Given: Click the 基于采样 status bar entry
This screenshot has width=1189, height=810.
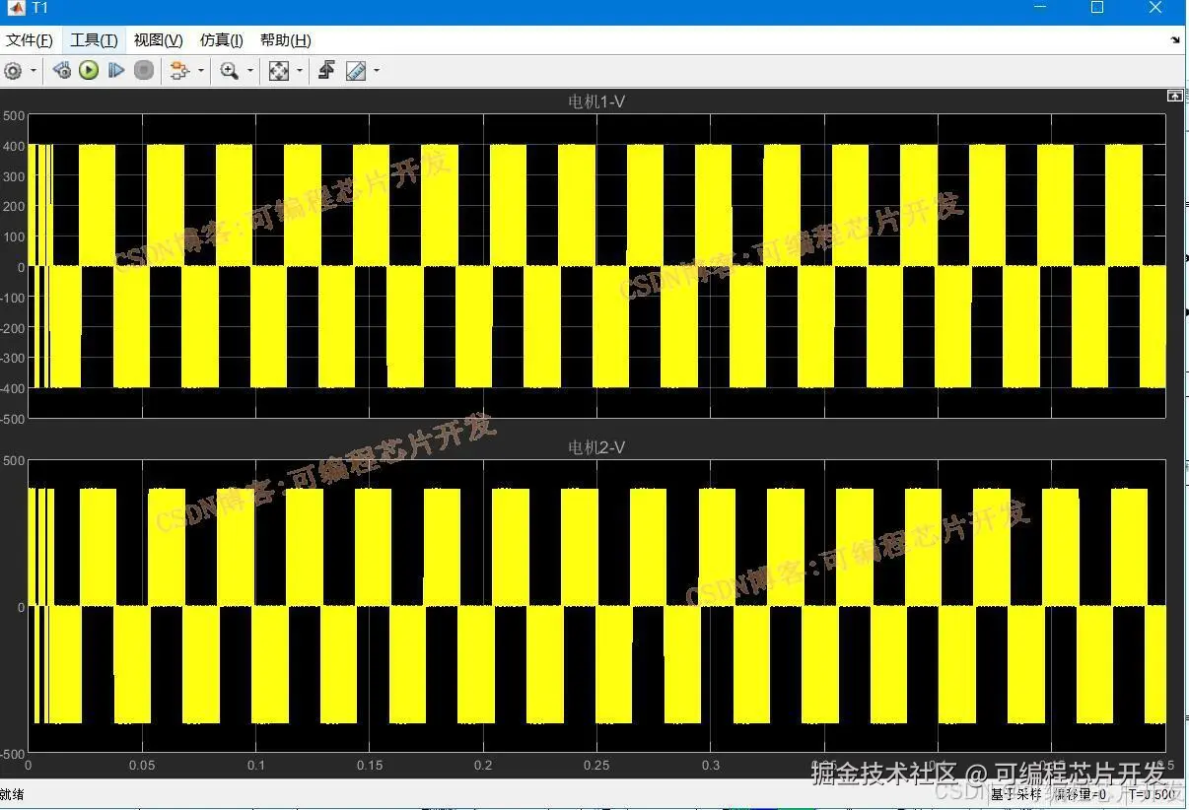Looking at the screenshot, I should point(1016,794).
